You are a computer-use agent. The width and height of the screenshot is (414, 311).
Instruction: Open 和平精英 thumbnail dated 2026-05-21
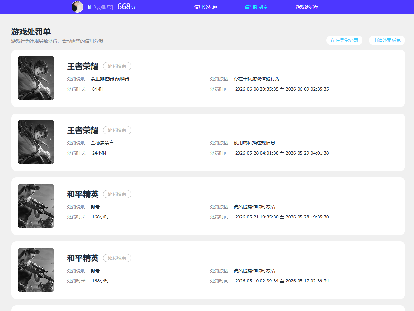36,206
